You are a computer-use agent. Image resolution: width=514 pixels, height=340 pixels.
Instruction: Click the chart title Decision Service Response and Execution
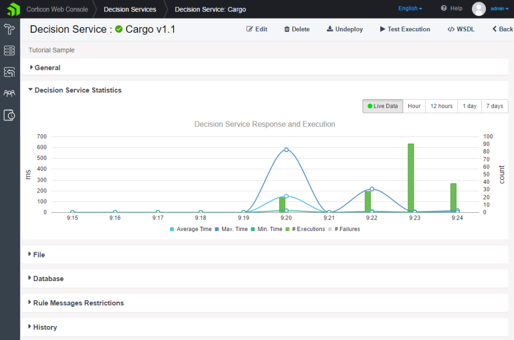265,124
